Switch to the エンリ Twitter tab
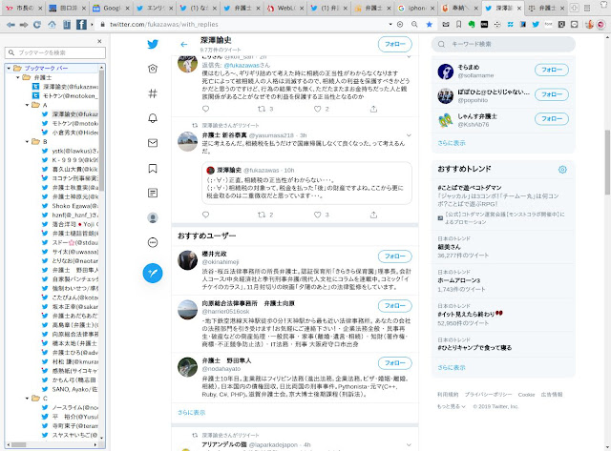This screenshot has height=451, width=611. coord(155,8)
